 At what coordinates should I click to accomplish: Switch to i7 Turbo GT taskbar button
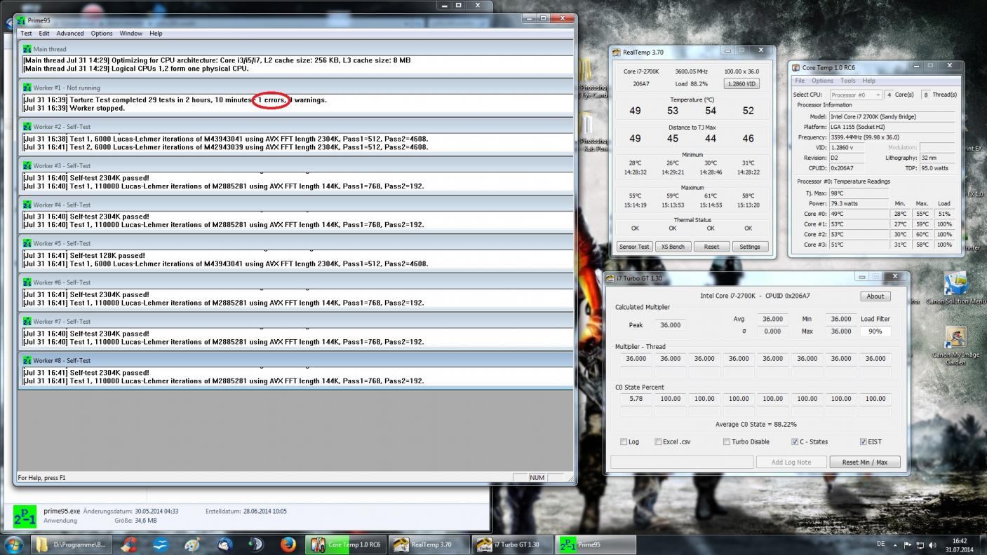click(x=511, y=544)
